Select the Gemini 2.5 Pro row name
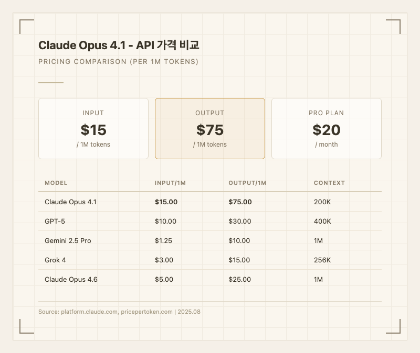This screenshot has width=420, height=353. coord(68,241)
